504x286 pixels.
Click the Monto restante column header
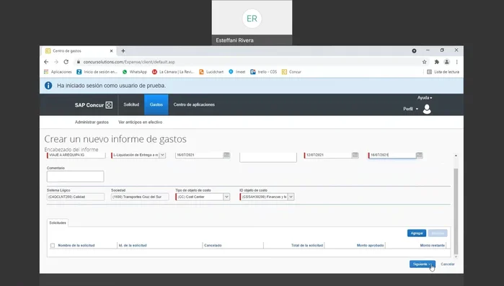433,246
